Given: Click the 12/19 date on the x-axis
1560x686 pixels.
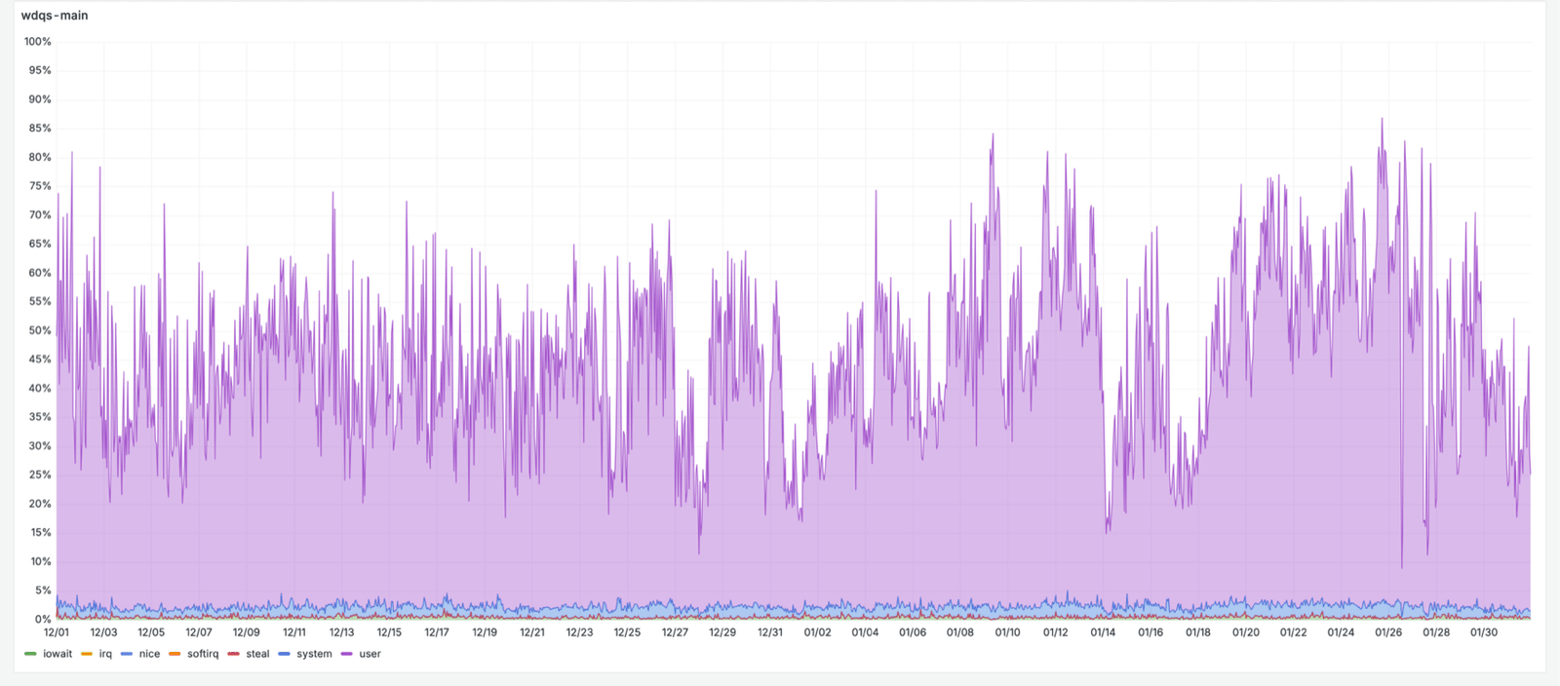Looking at the screenshot, I should tap(485, 632).
